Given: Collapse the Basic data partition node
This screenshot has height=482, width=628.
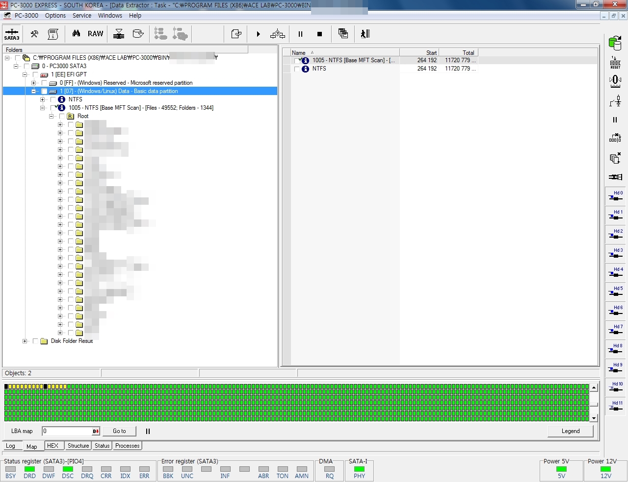Looking at the screenshot, I should tap(34, 91).
